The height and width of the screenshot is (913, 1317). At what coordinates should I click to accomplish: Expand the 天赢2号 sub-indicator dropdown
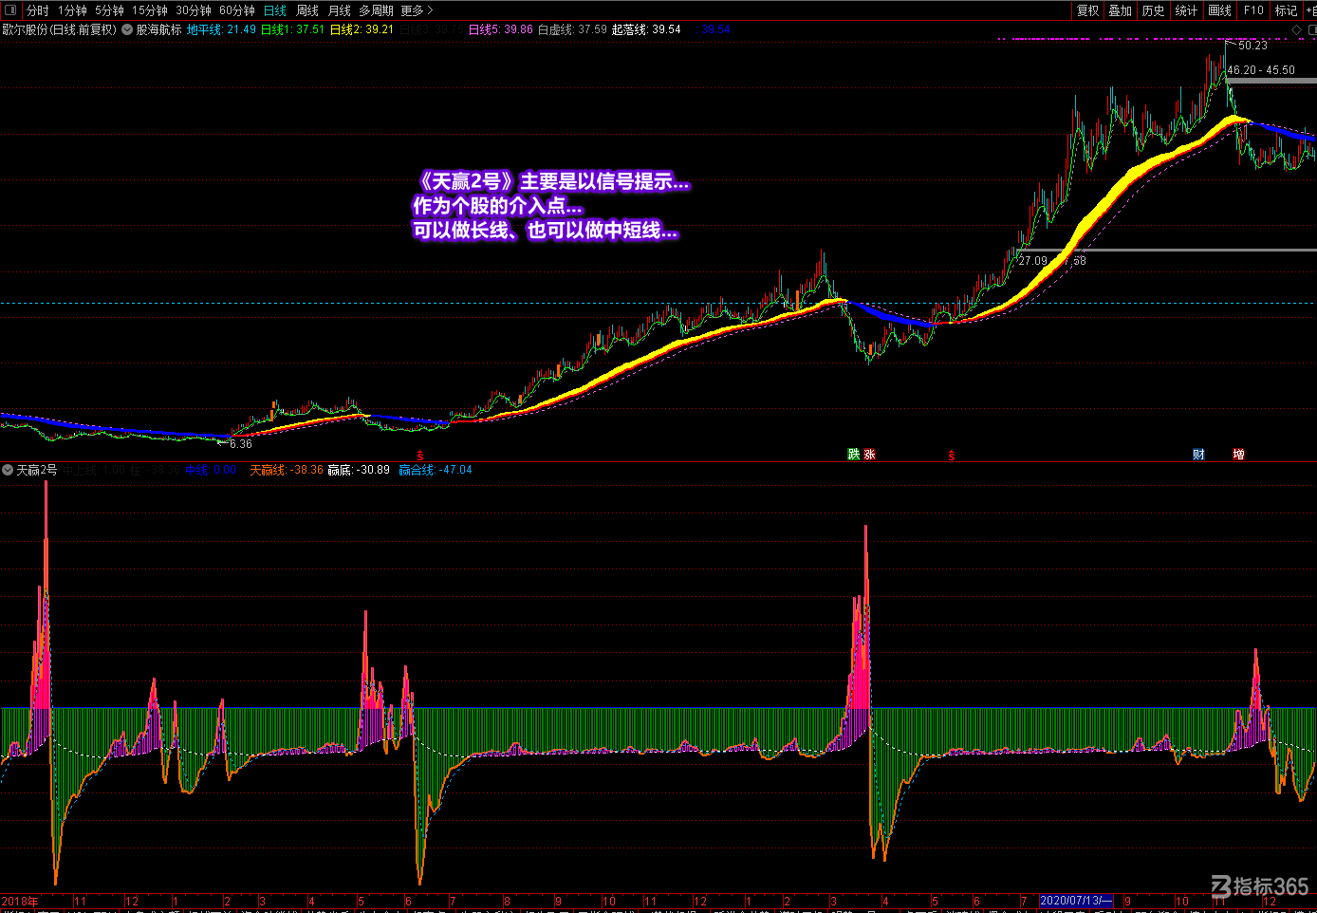[x=8, y=470]
